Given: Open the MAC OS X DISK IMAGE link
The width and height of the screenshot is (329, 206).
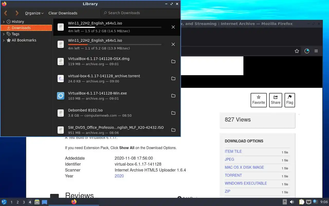Looking at the screenshot, I should [244, 167].
